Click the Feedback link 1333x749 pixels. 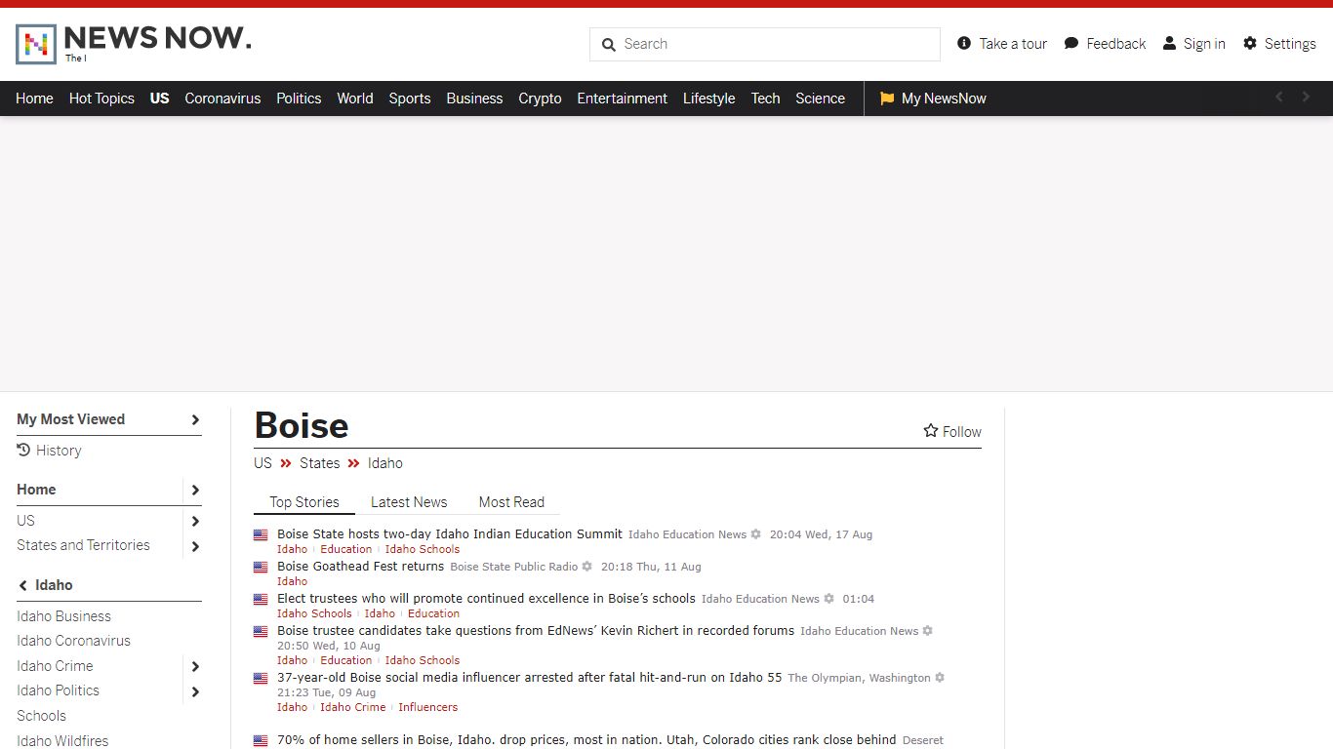tap(1116, 44)
